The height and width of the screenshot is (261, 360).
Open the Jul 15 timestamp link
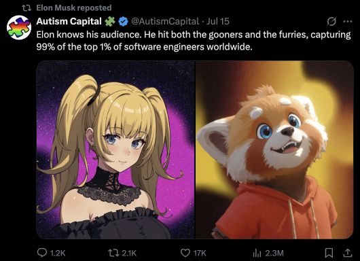coord(218,21)
